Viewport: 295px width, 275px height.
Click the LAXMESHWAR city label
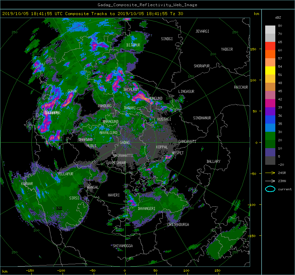click(116, 163)
